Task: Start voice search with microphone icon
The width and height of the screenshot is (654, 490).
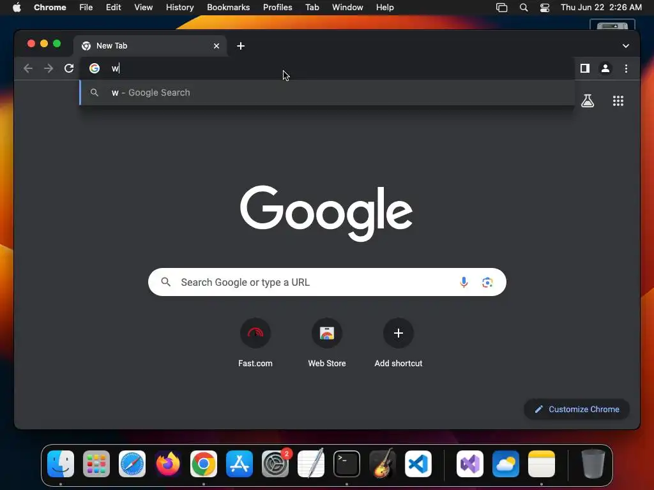Action: (x=464, y=282)
